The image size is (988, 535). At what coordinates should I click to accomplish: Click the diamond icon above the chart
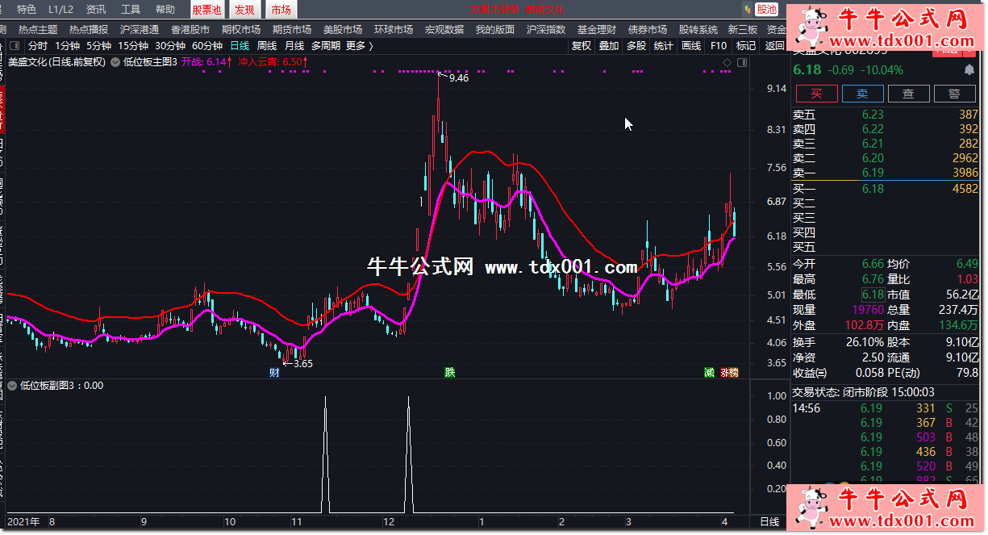(727, 61)
